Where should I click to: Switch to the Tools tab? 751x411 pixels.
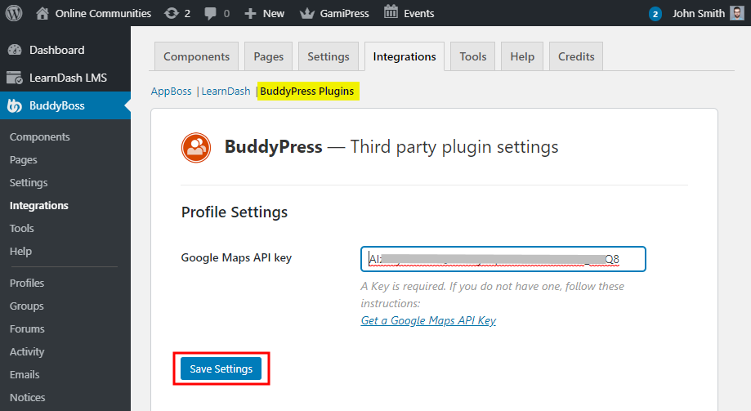tap(472, 56)
